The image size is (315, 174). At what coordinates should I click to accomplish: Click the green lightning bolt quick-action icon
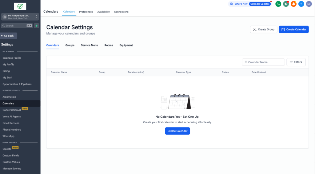tap(36, 26)
